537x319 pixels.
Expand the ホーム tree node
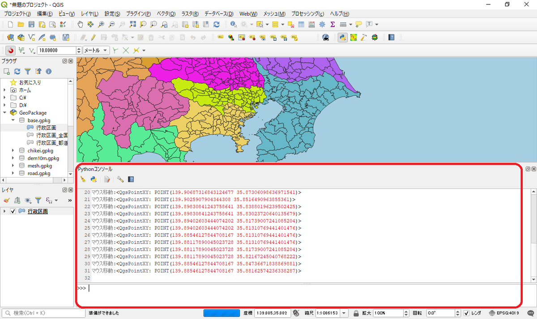(x=4, y=90)
